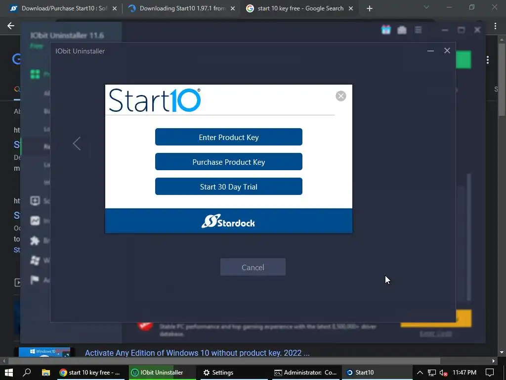Close the Google Search tab
This screenshot has height=380, width=506.
point(351,9)
